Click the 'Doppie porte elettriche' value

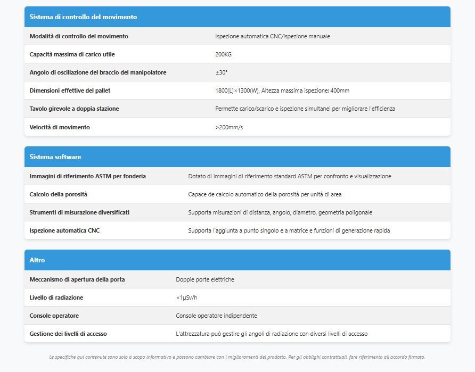click(x=205, y=279)
